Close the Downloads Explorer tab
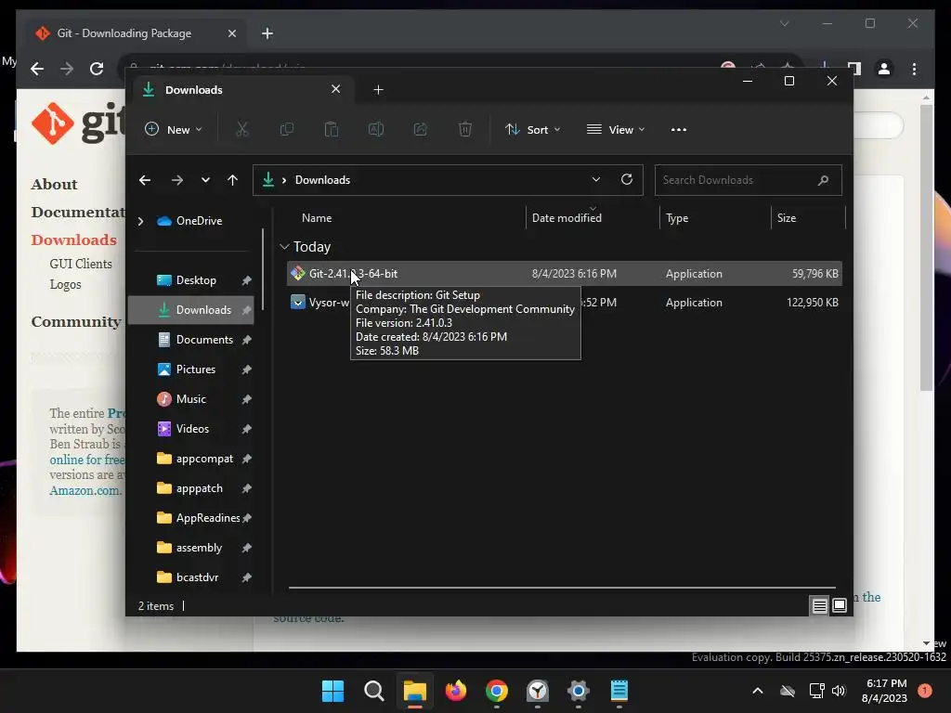Screen dimensions: 951x713 (x=335, y=89)
